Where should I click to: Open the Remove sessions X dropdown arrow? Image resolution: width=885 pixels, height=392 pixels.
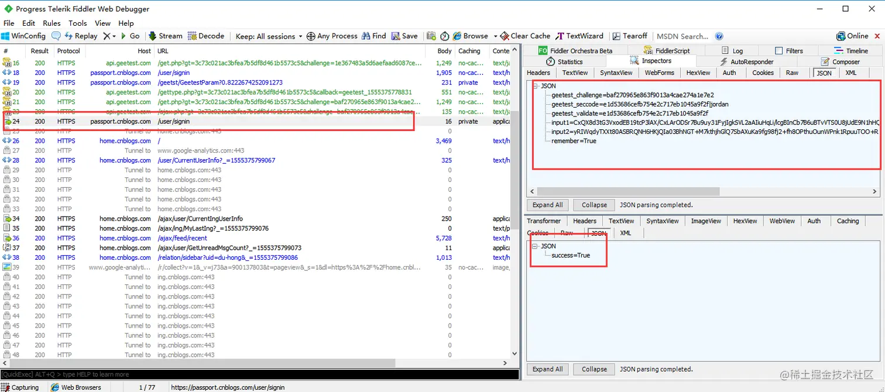(x=114, y=36)
